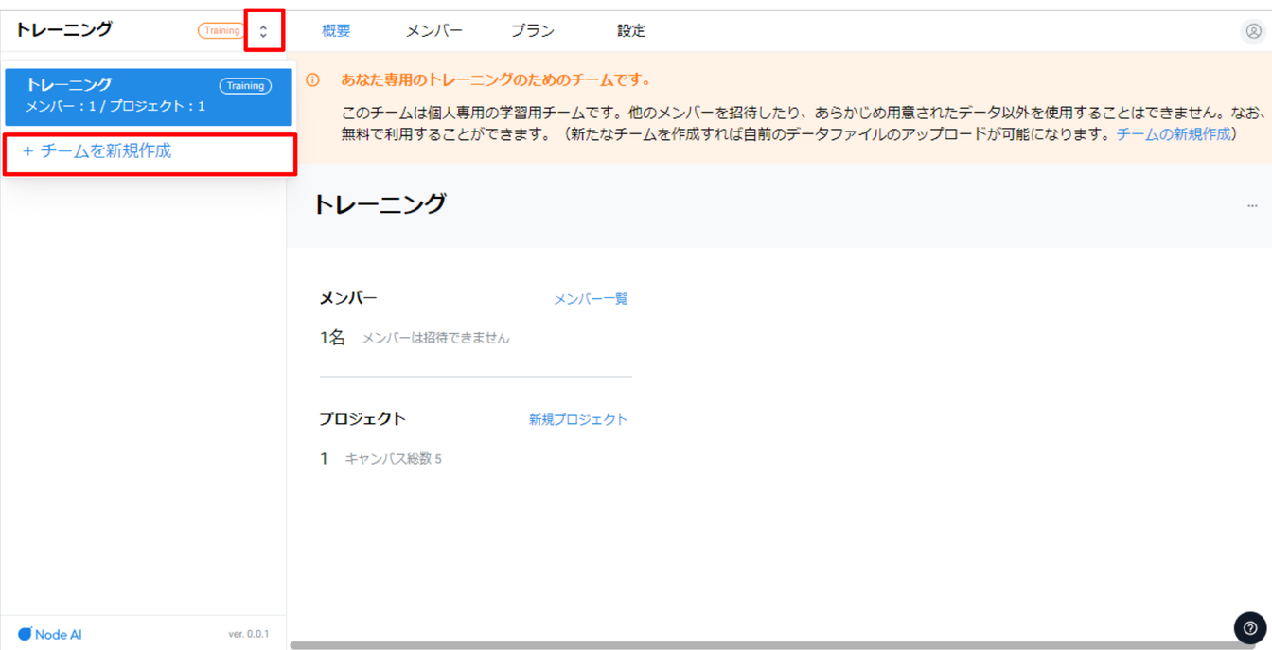Click the version text ver. 0.0.1

pyautogui.click(x=248, y=634)
